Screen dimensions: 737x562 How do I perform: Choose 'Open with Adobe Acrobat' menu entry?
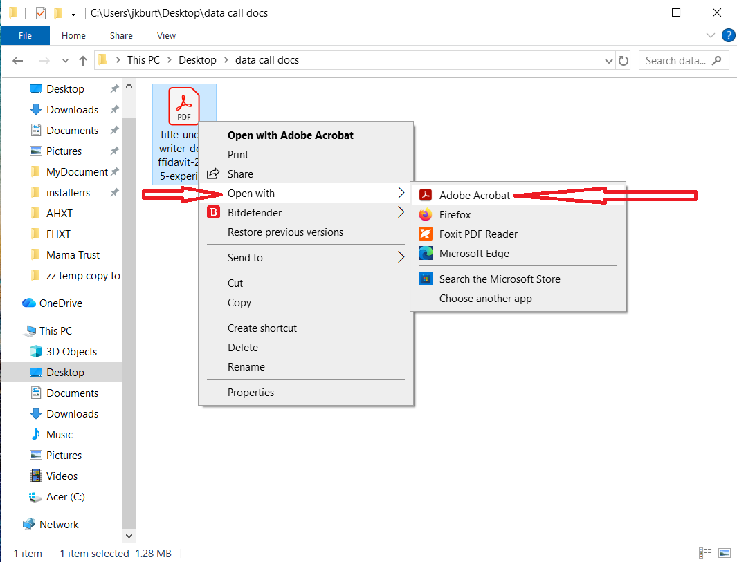pos(291,135)
